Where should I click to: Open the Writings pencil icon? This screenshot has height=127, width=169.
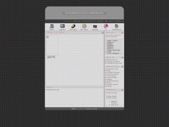click(73, 26)
